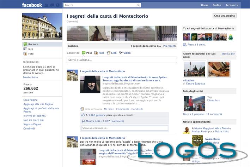Select the Bacheca sidebar tab

42,44
